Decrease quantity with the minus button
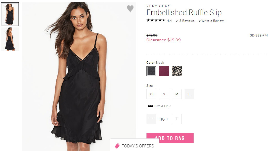The image size is (268, 151). pyautogui.click(x=151, y=119)
